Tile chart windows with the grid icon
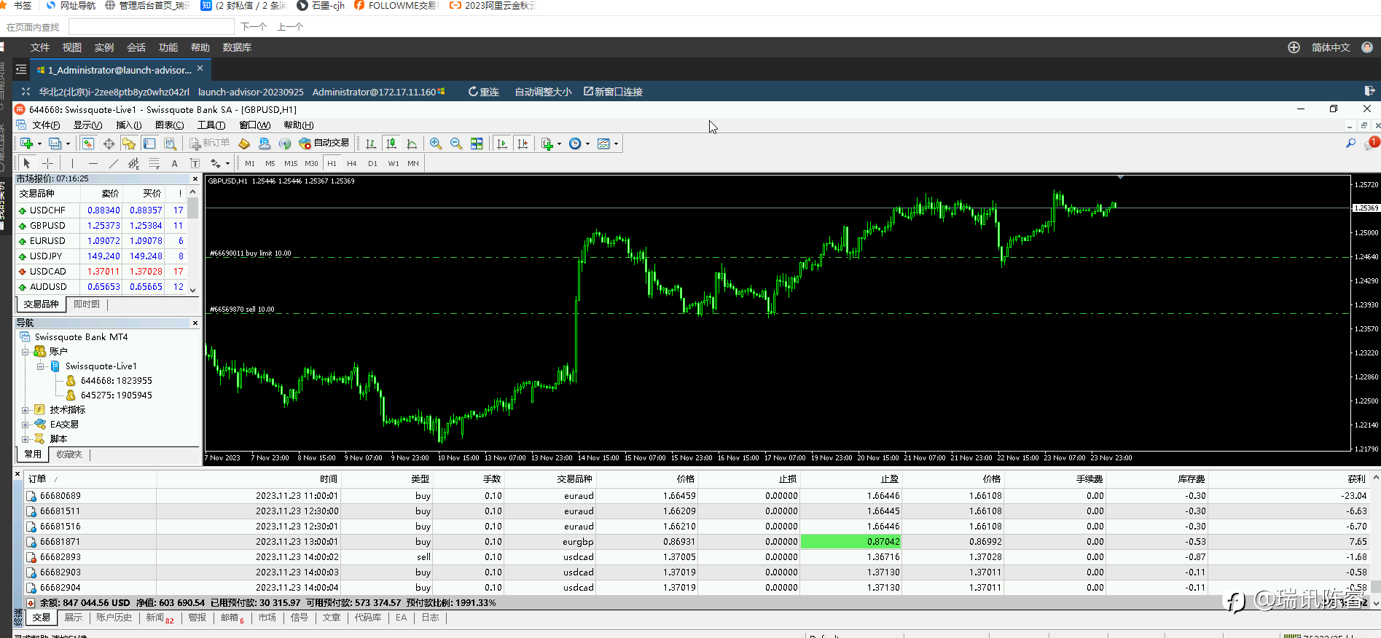Screen dimensions: 1381x638 coord(477,143)
